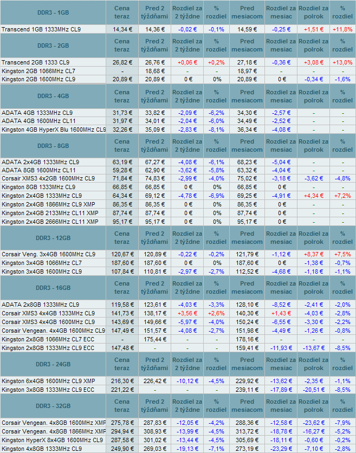This screenshot has width=356, height=453.
Task: Select the DDR3 - 32GB section header
Action: point(53,406)
